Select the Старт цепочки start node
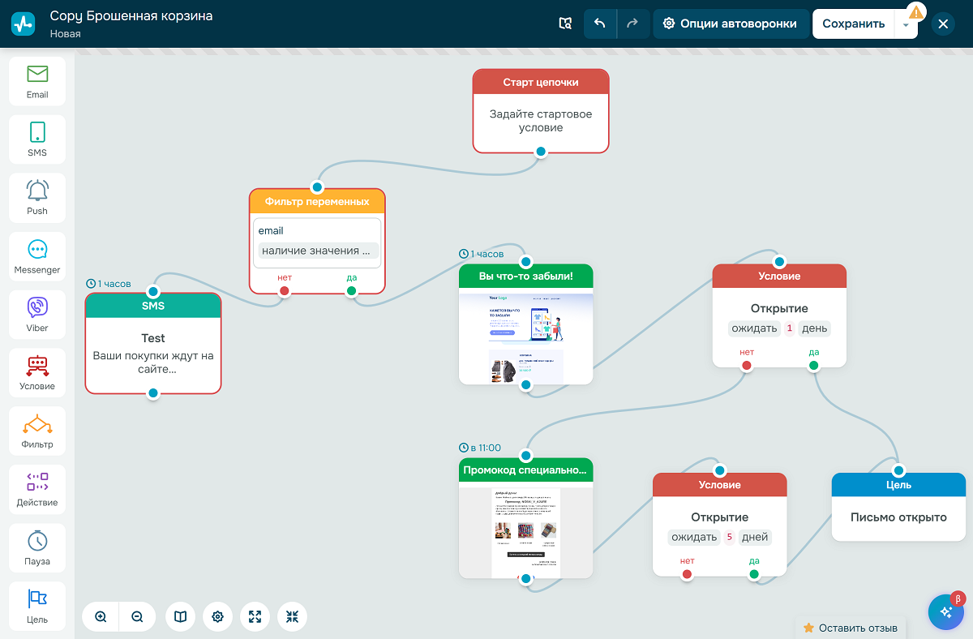This screenshot has height=639, width=973. point(540,111)
